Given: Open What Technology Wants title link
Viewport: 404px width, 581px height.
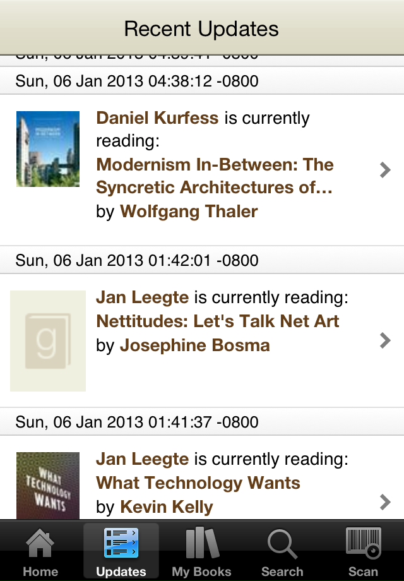Looking at the screenshot, I should click(x=198, y=483).
